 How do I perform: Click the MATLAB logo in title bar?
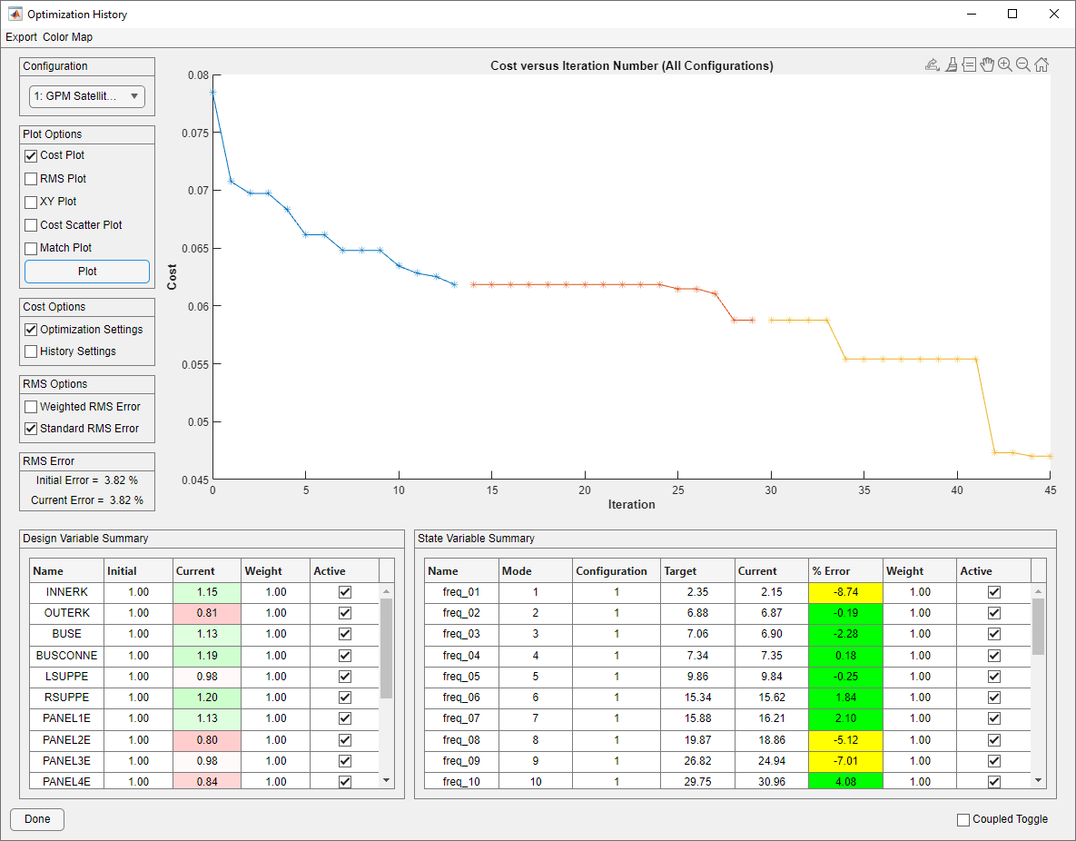[x=15, y=14]
